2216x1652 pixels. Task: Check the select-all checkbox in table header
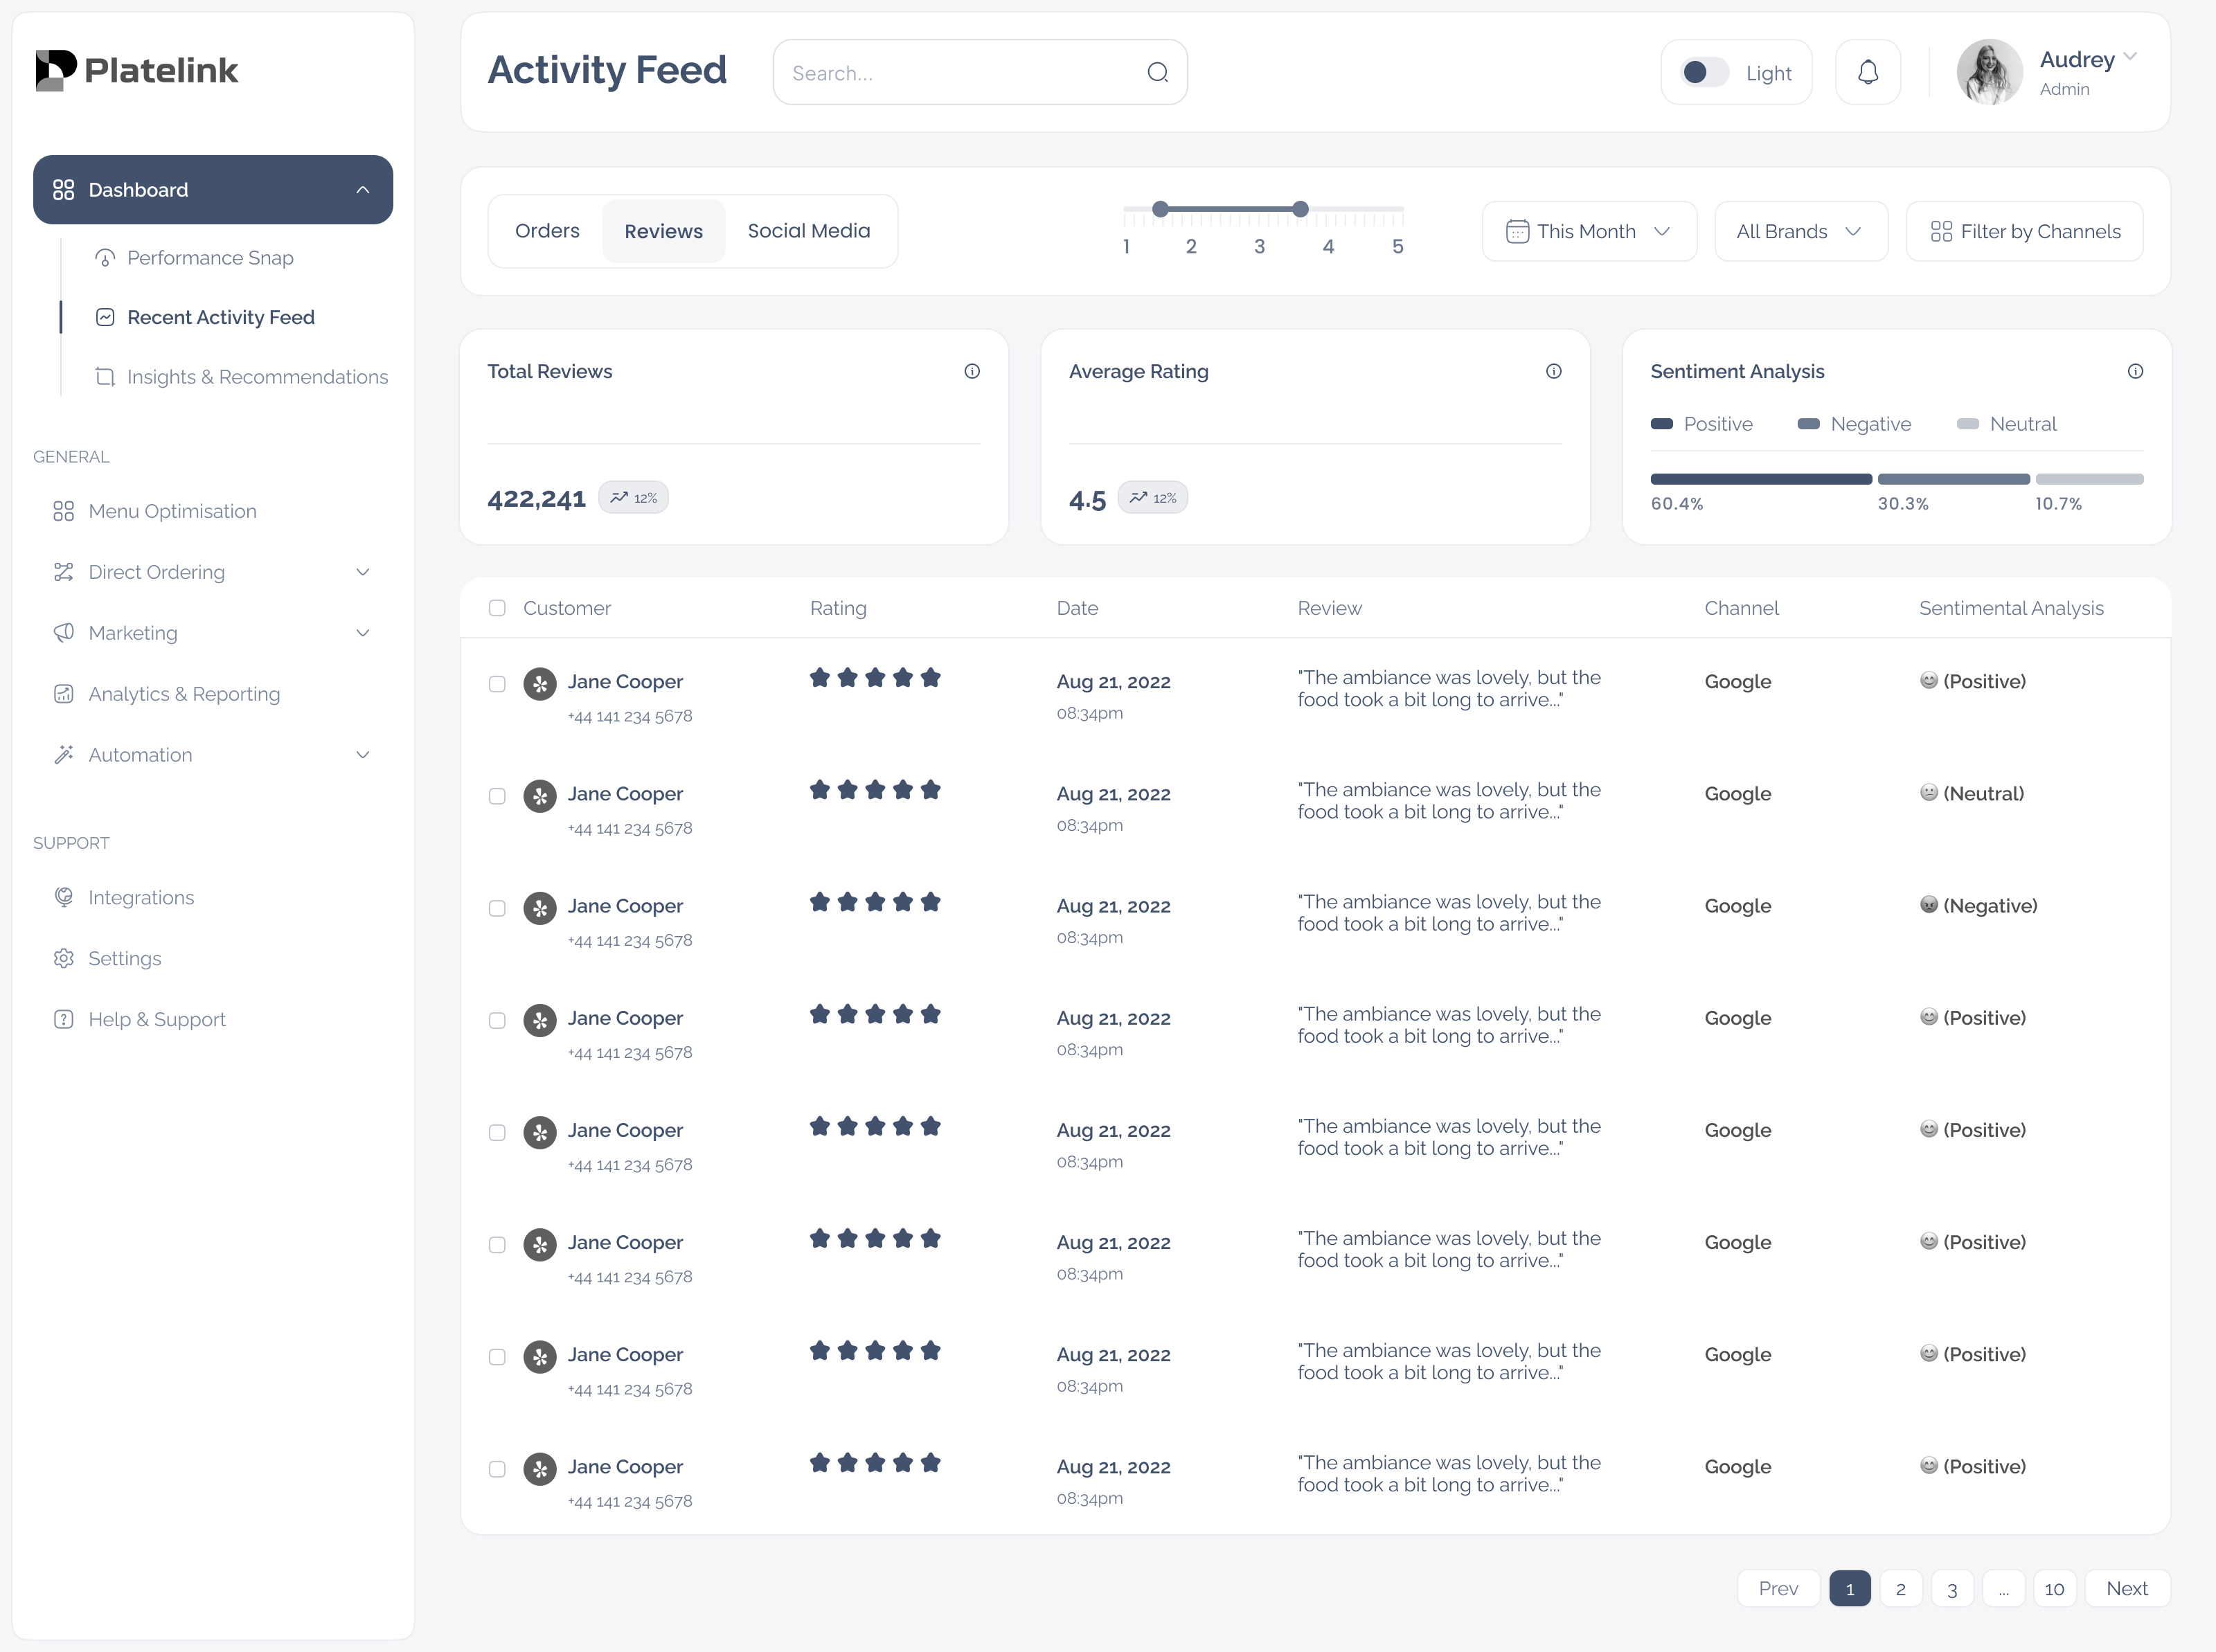click(x=497, y=607)
